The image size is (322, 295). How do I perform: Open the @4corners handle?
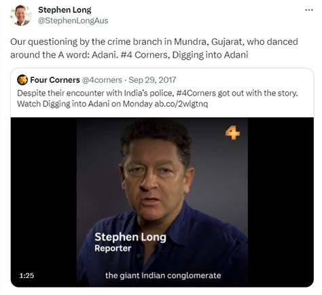pyautogui.click(x=102, y=80)
